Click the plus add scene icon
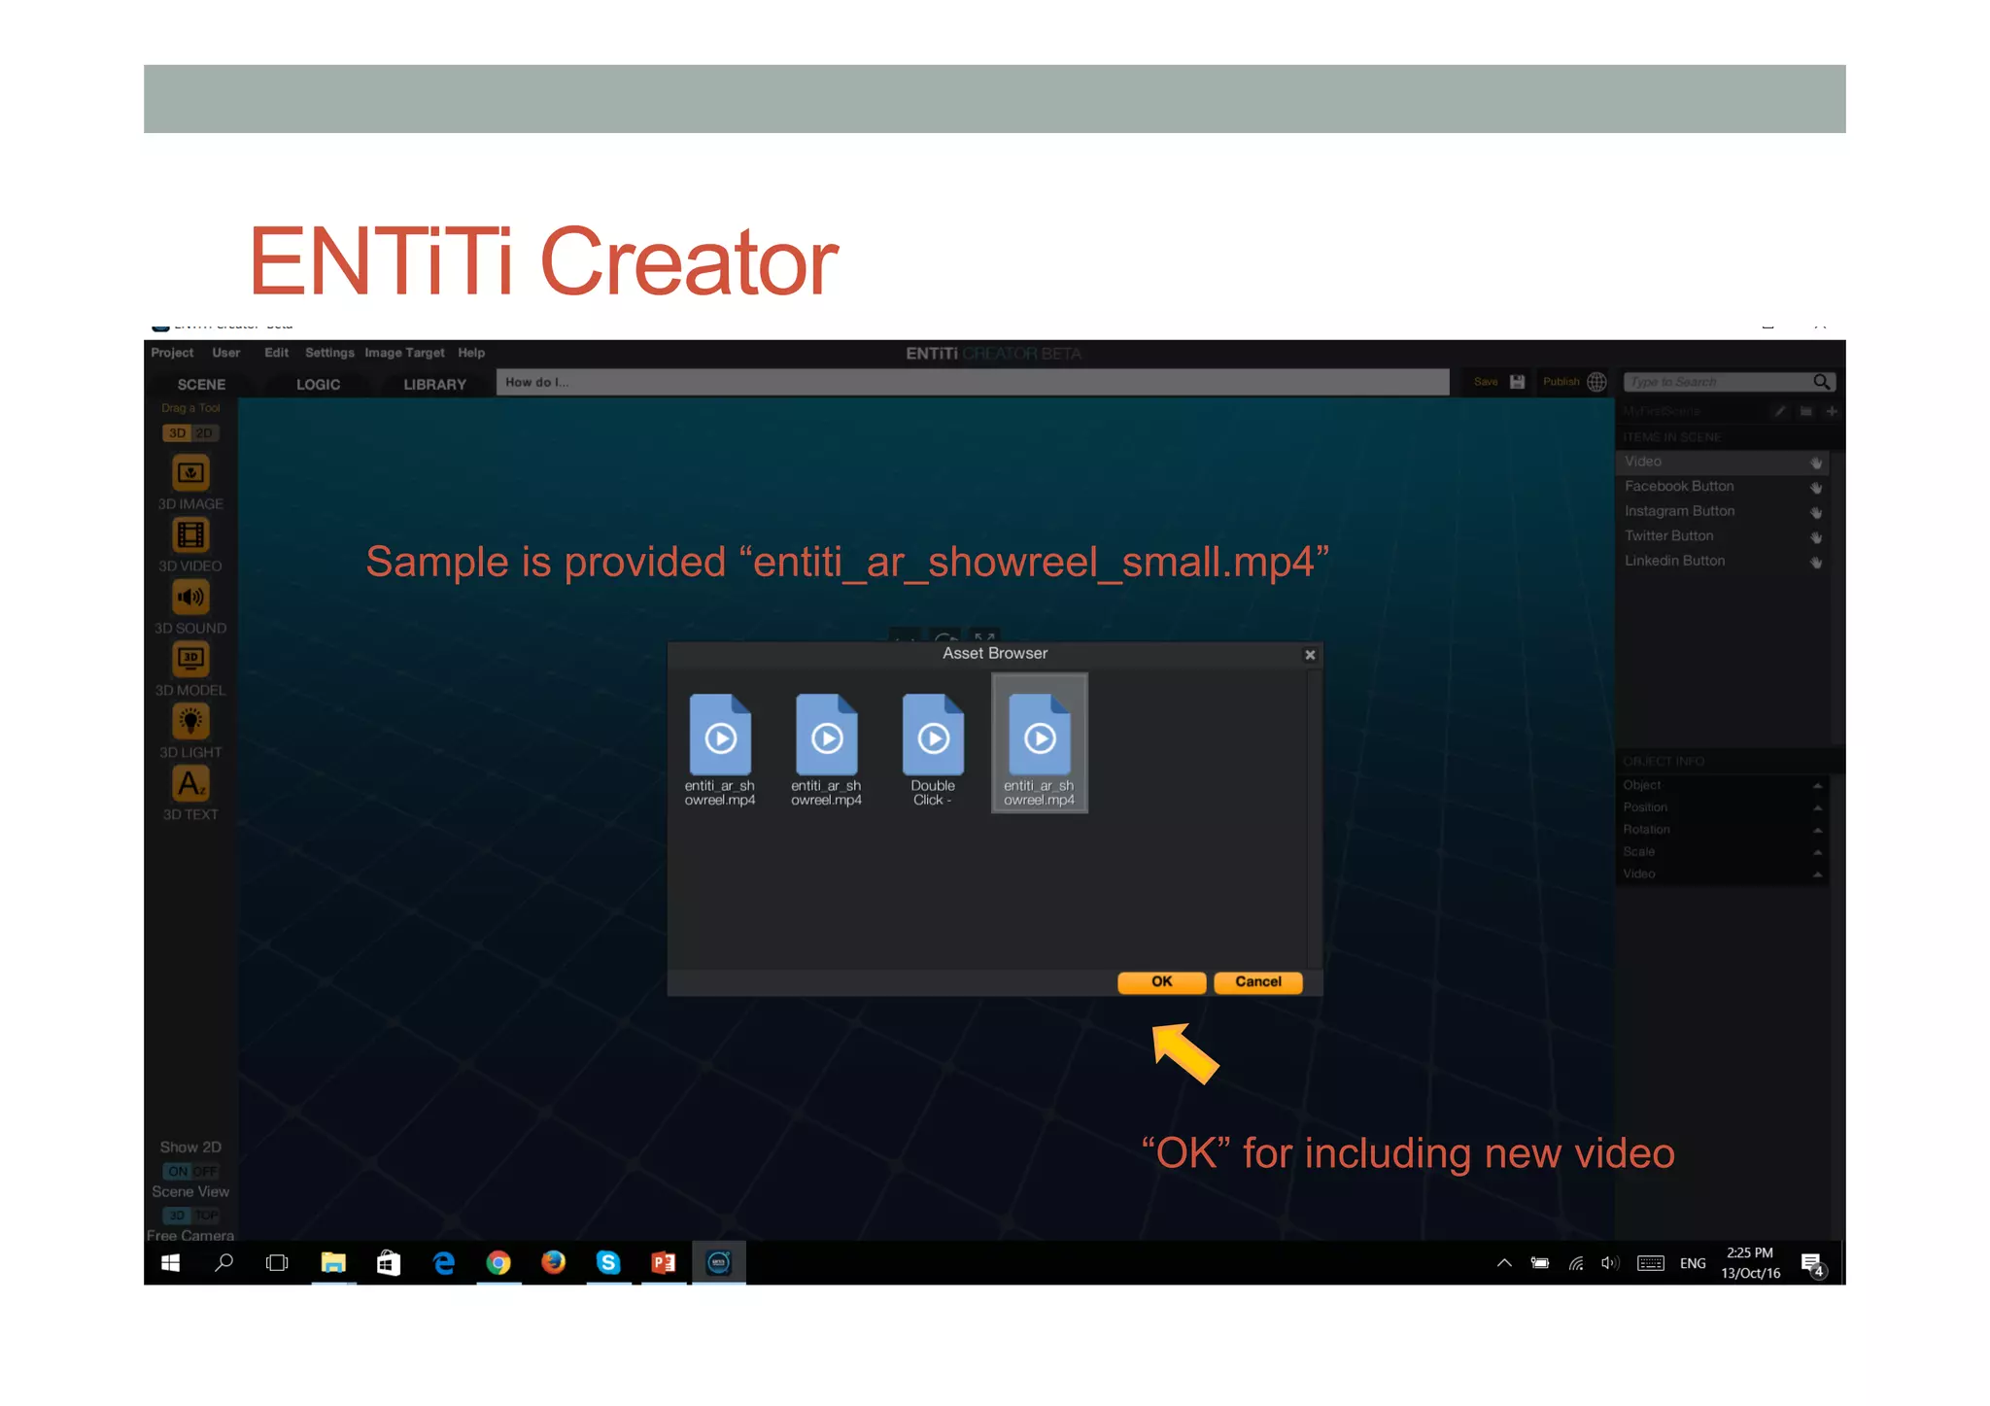This screenshot has height=1406, width=1990. [1831, 411]
